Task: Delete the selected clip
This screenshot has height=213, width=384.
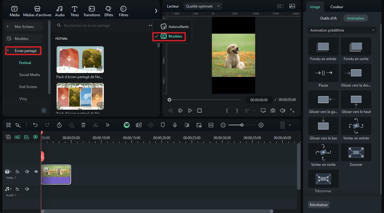Action: click(x=83, y=125)
